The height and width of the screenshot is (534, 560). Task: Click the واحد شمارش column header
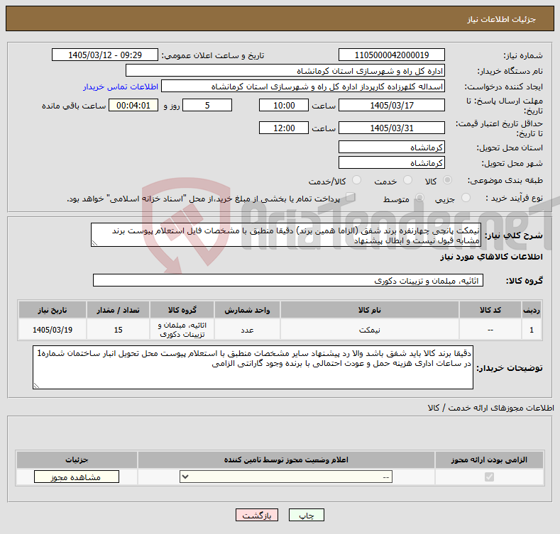[247, 310]
